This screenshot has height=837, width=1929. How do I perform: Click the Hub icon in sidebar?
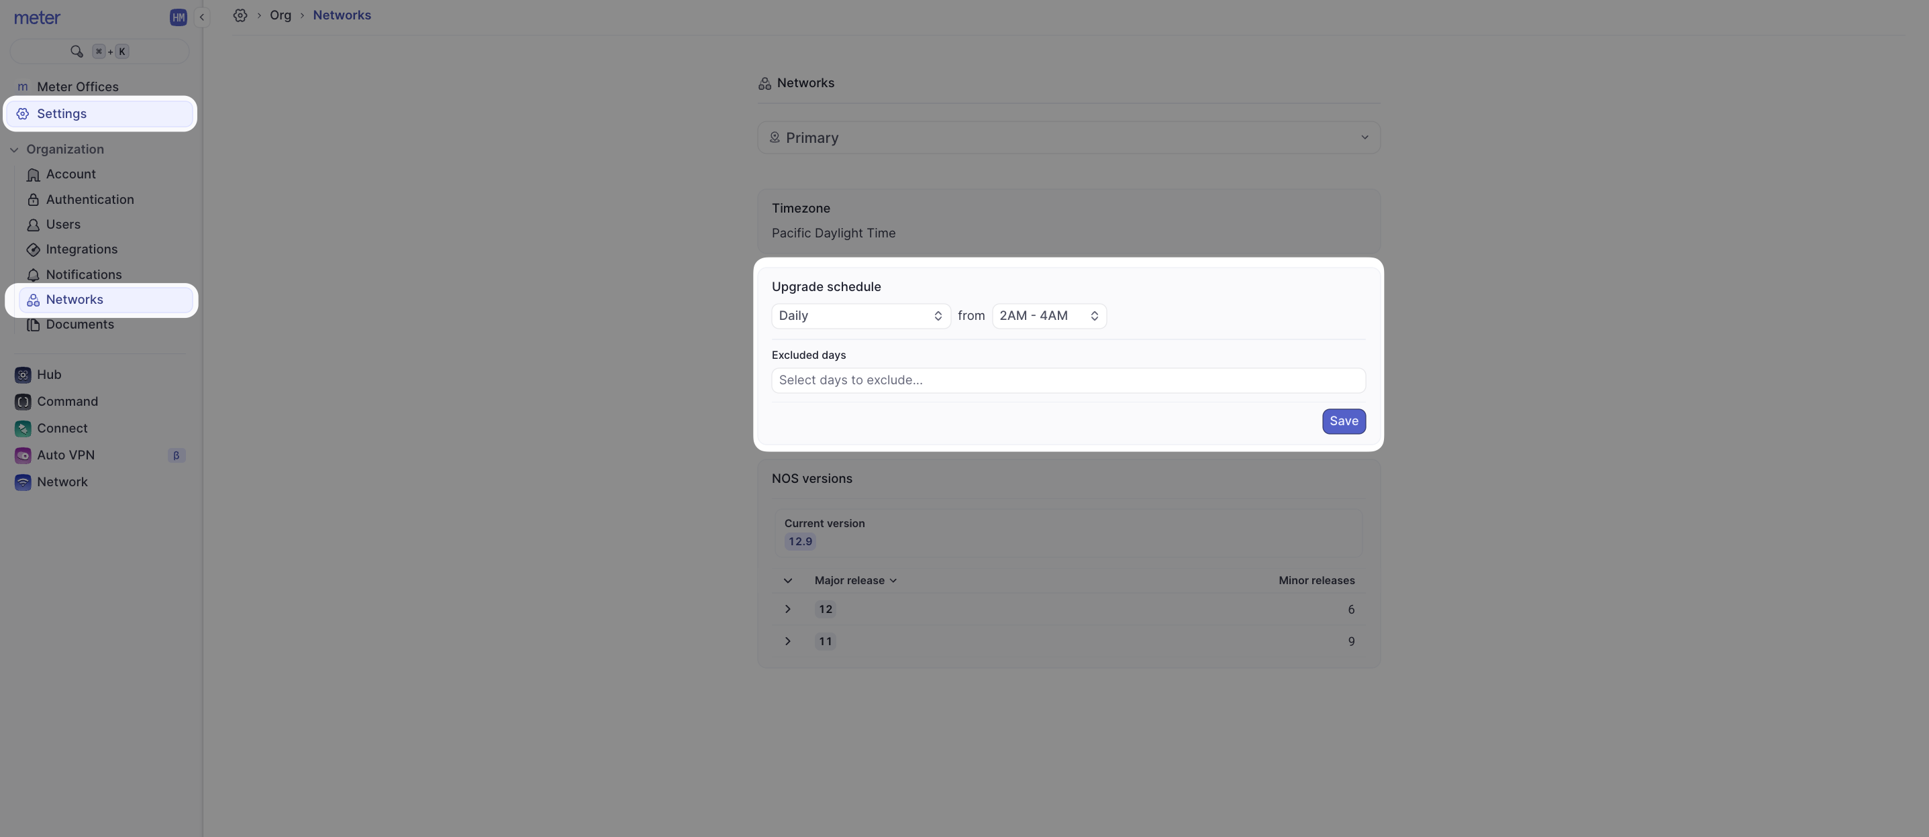pos(22,374)
